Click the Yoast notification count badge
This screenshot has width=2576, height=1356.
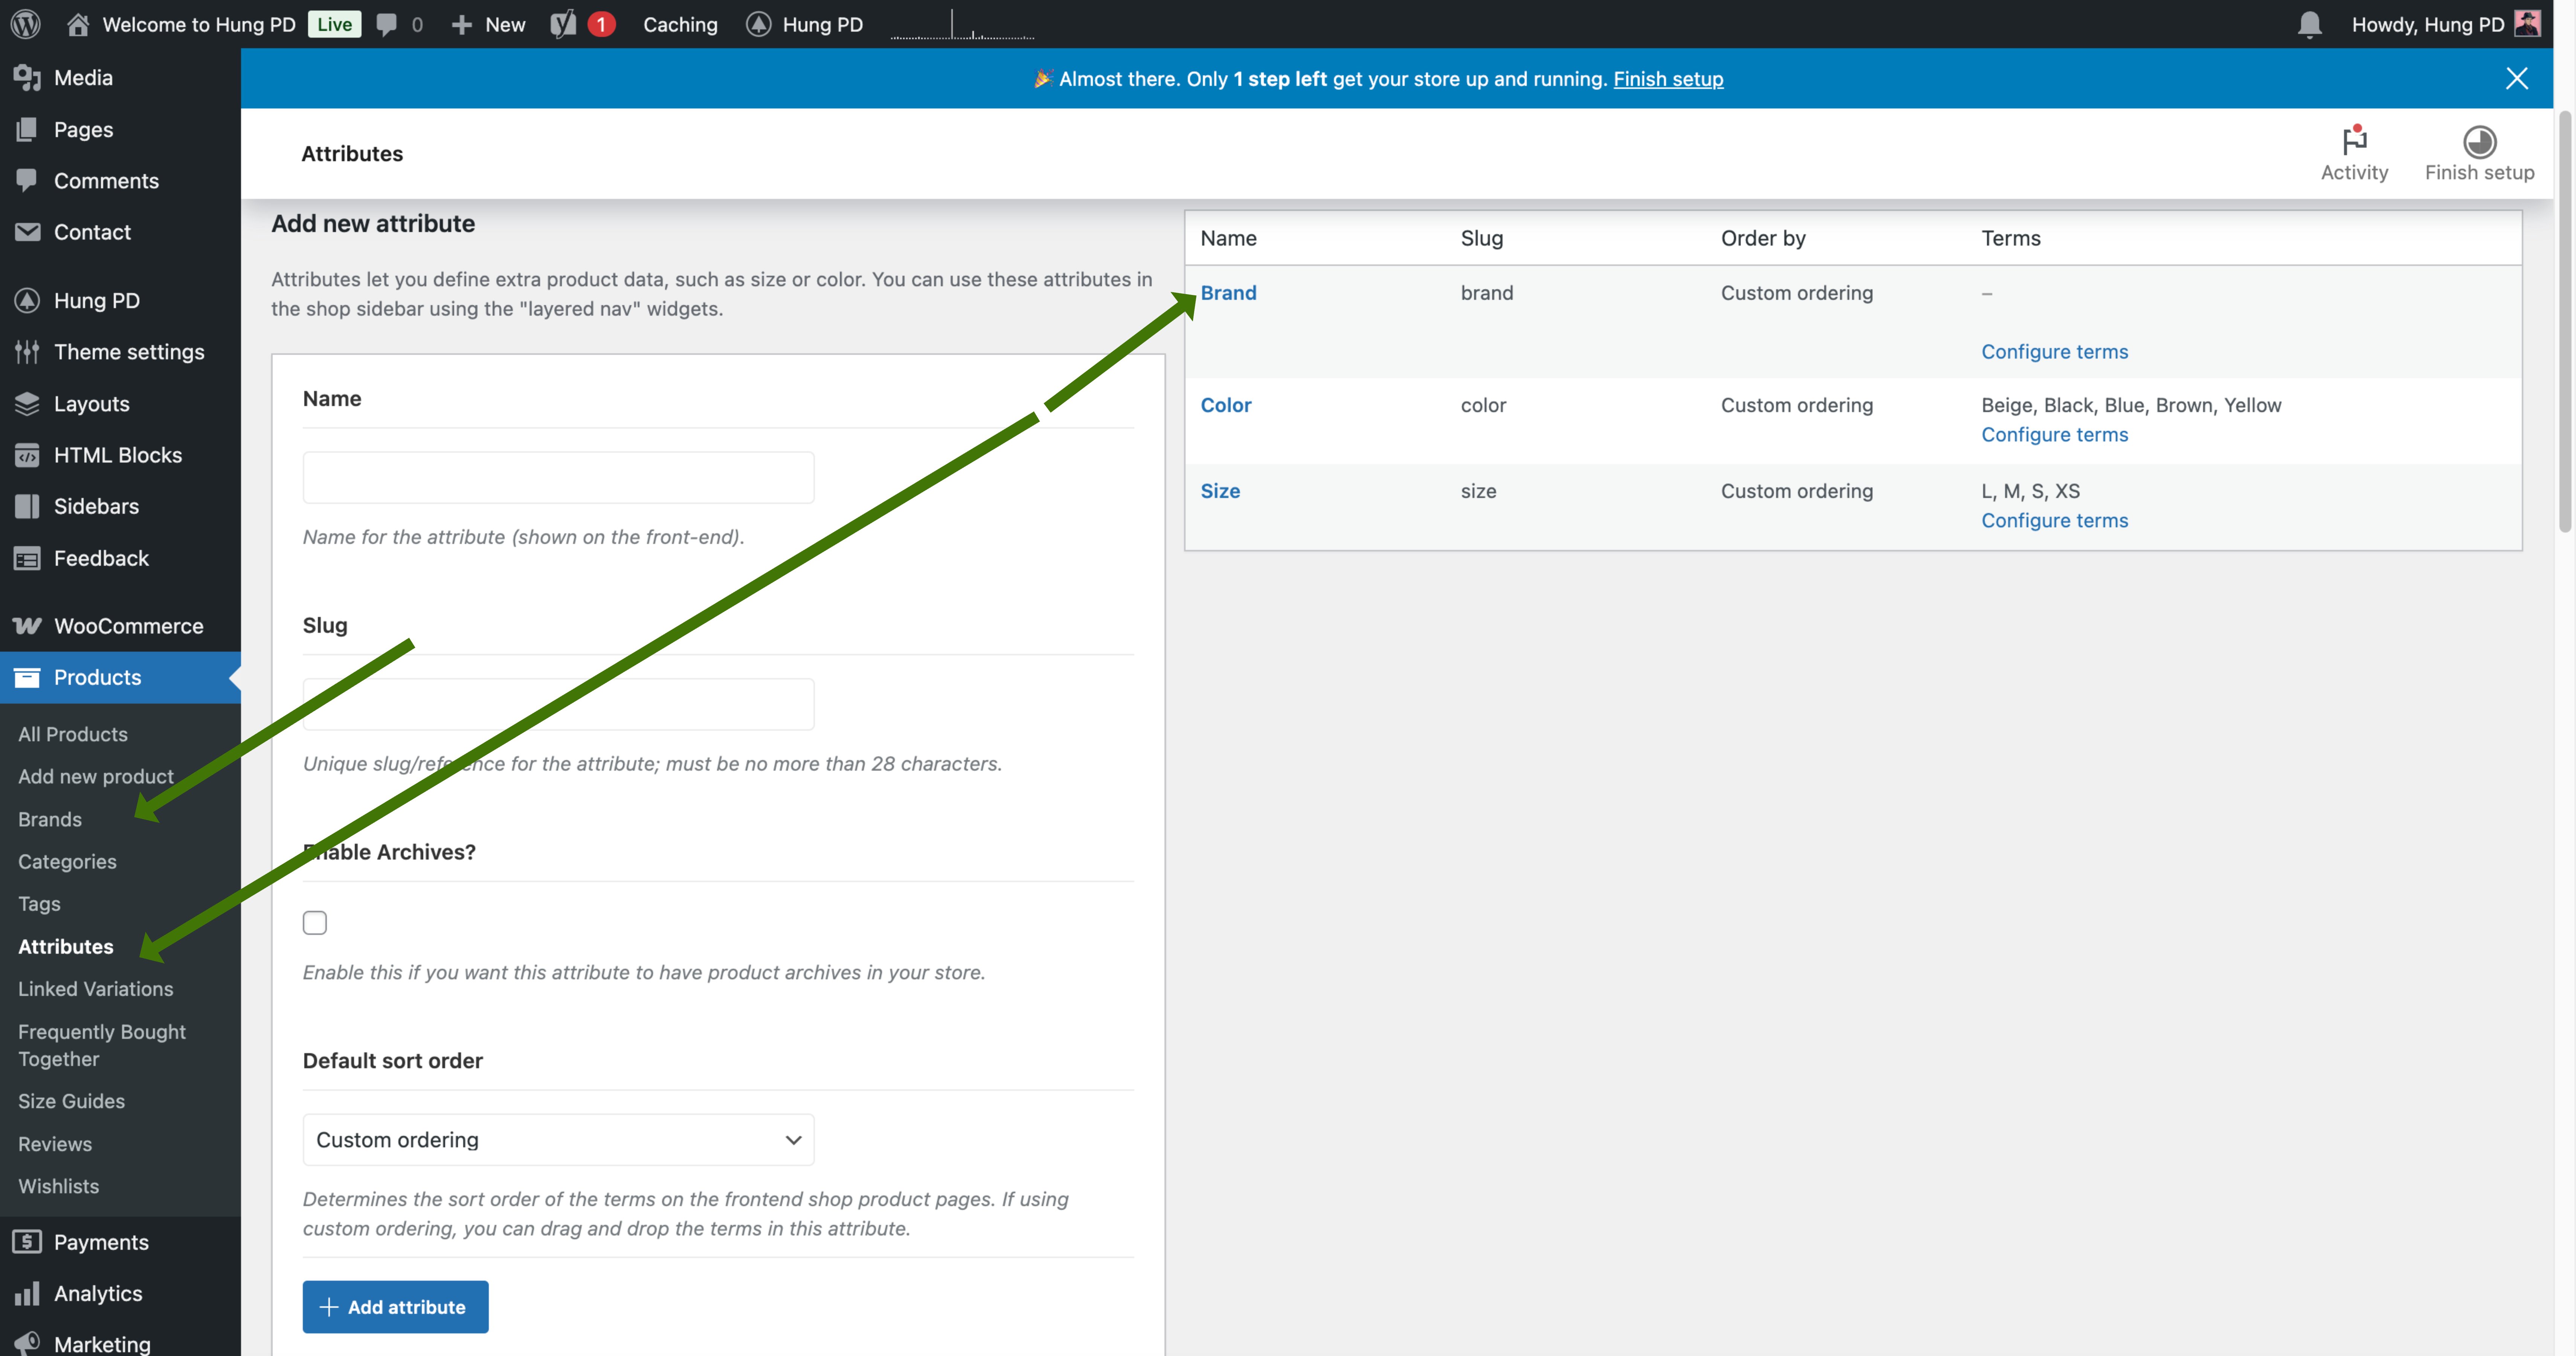(601, 24)
